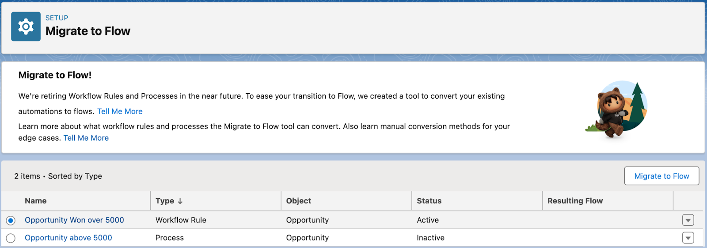Open row menu for Opportunity Won over 5000
This screenshot has width=707, height=248.
click(688, 220)
